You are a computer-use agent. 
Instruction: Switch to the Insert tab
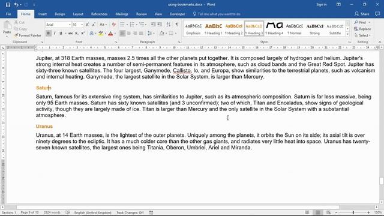tap(43, 14)
